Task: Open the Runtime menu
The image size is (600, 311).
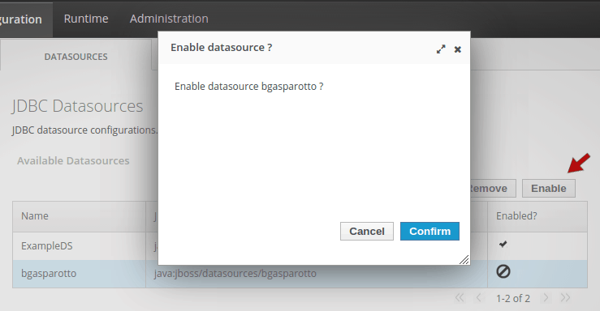Action: click(x=86, y=19)
